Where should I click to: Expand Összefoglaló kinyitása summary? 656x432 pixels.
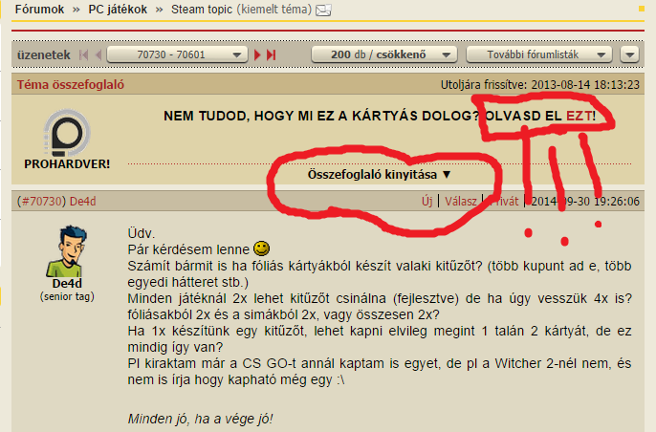click(379, 174)
